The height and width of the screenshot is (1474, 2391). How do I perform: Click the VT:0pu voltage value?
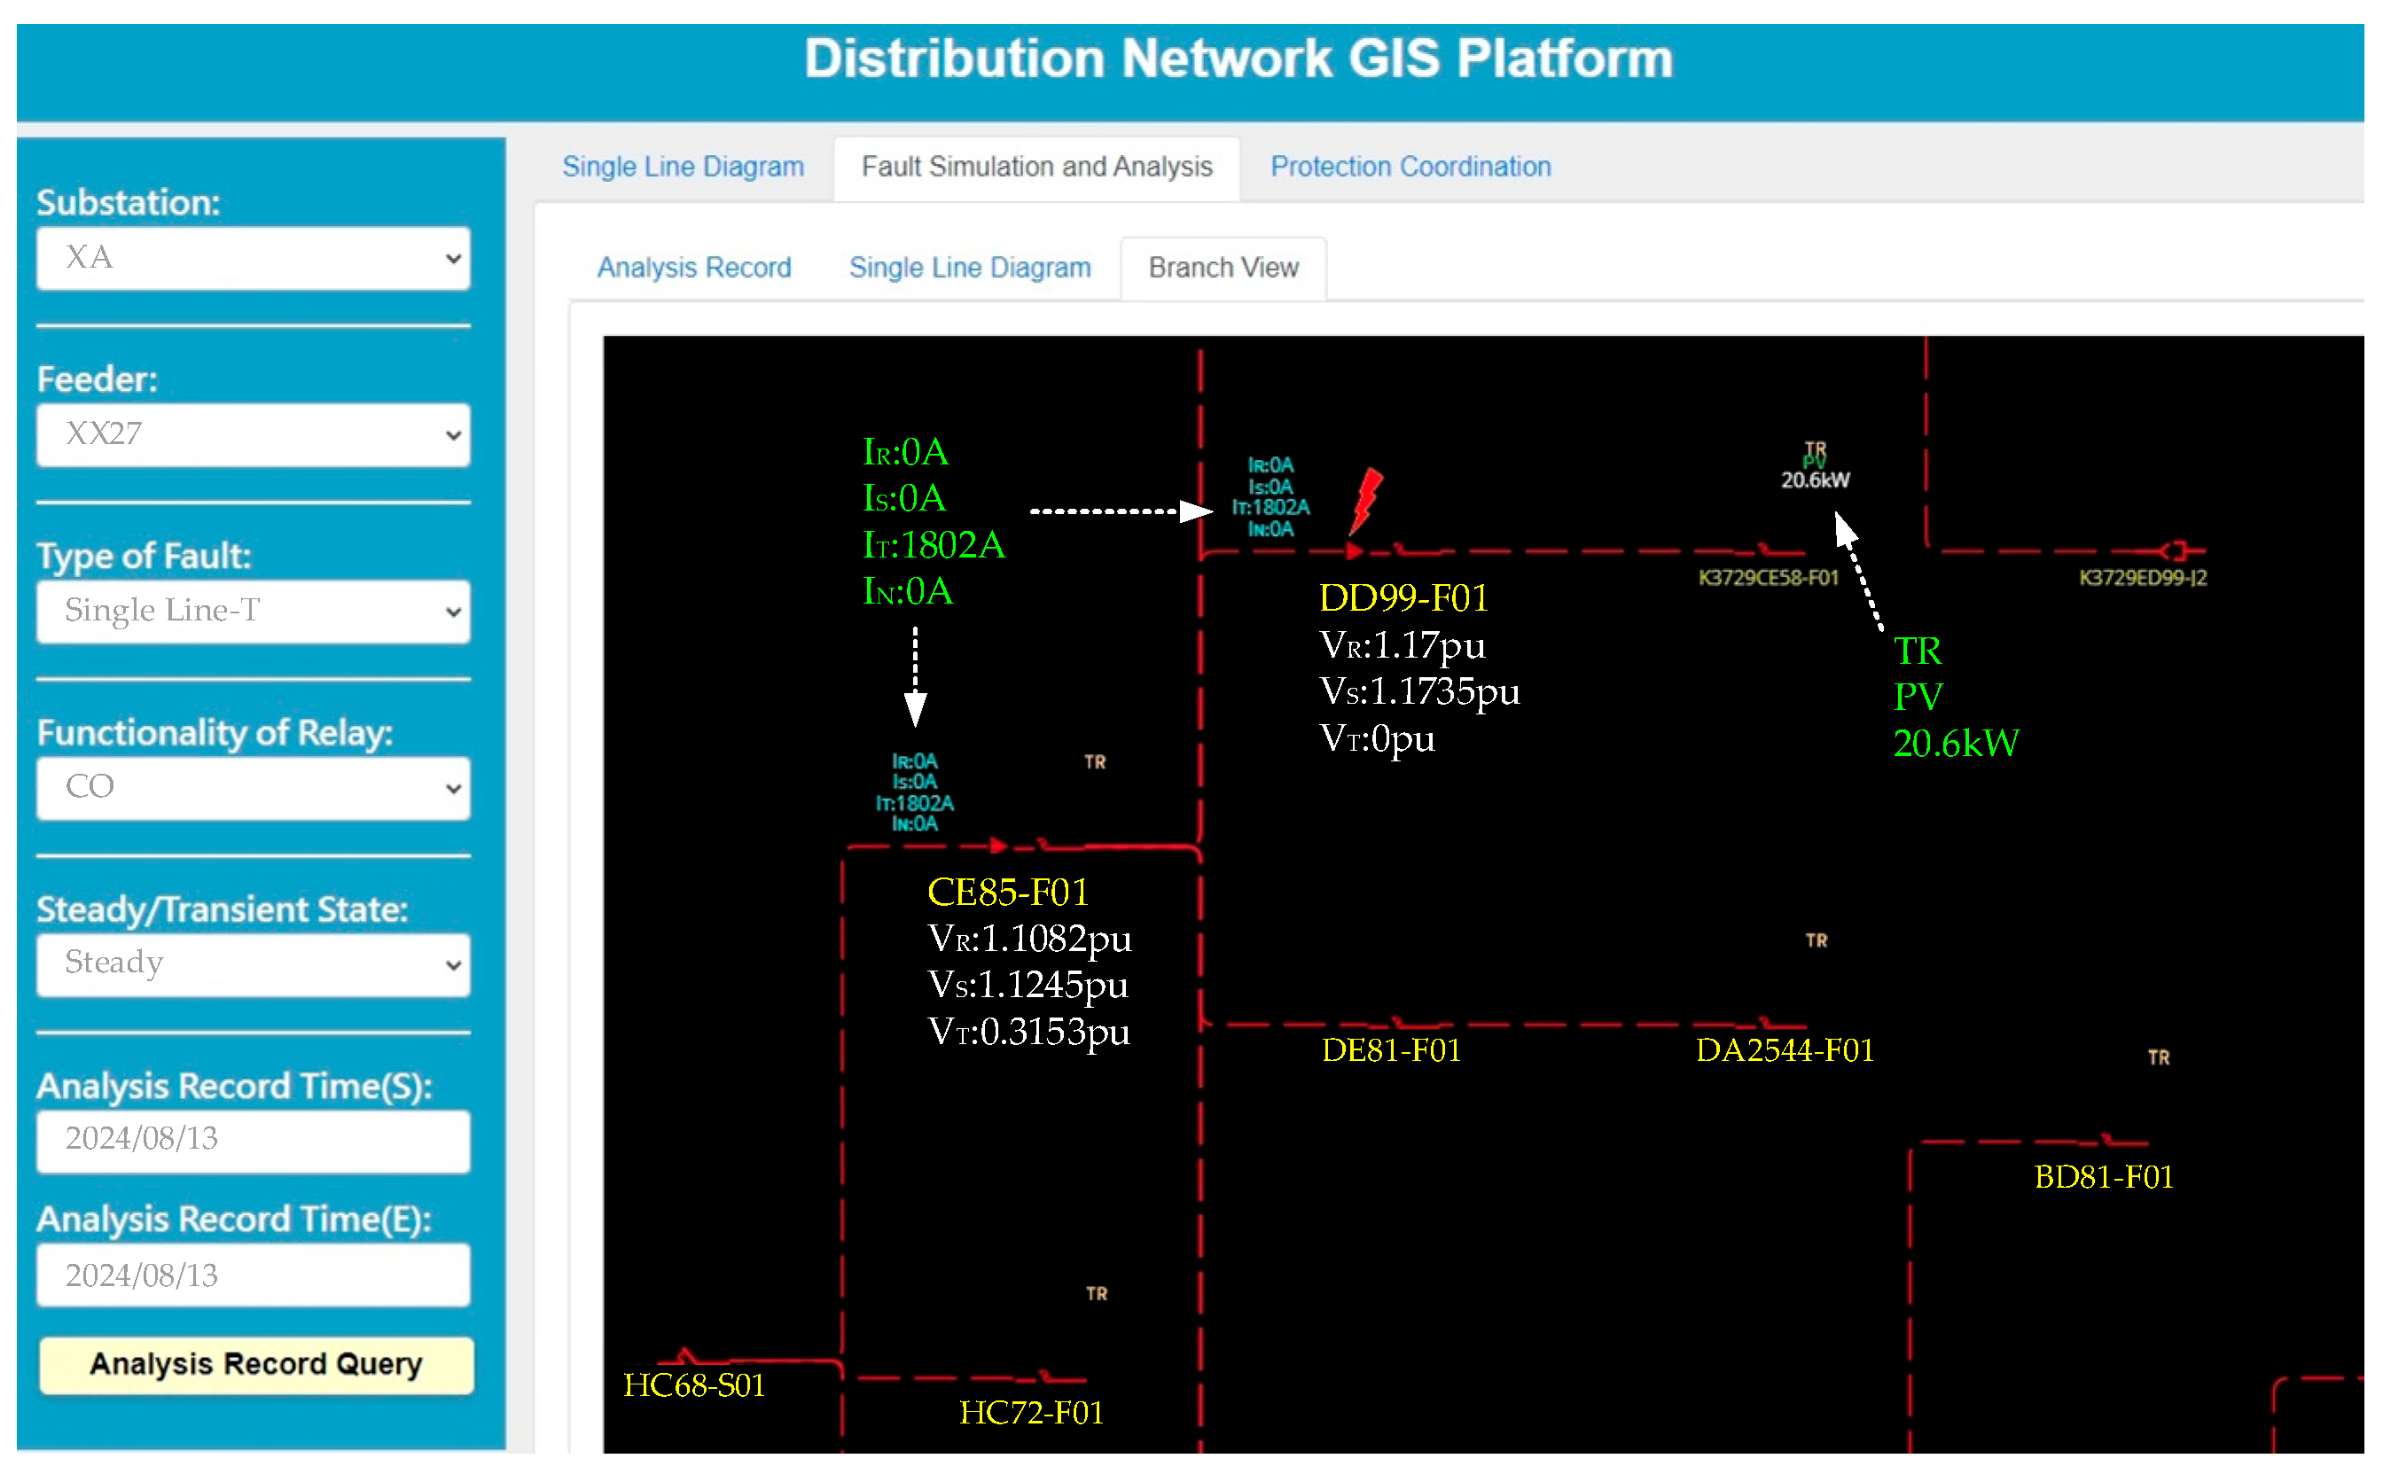pos(1377,739)
